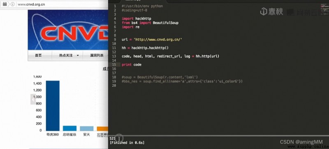Click line 11 hackhttp.hackhttp() call
The height and width of the screenshot is (149, 329).
150,48
